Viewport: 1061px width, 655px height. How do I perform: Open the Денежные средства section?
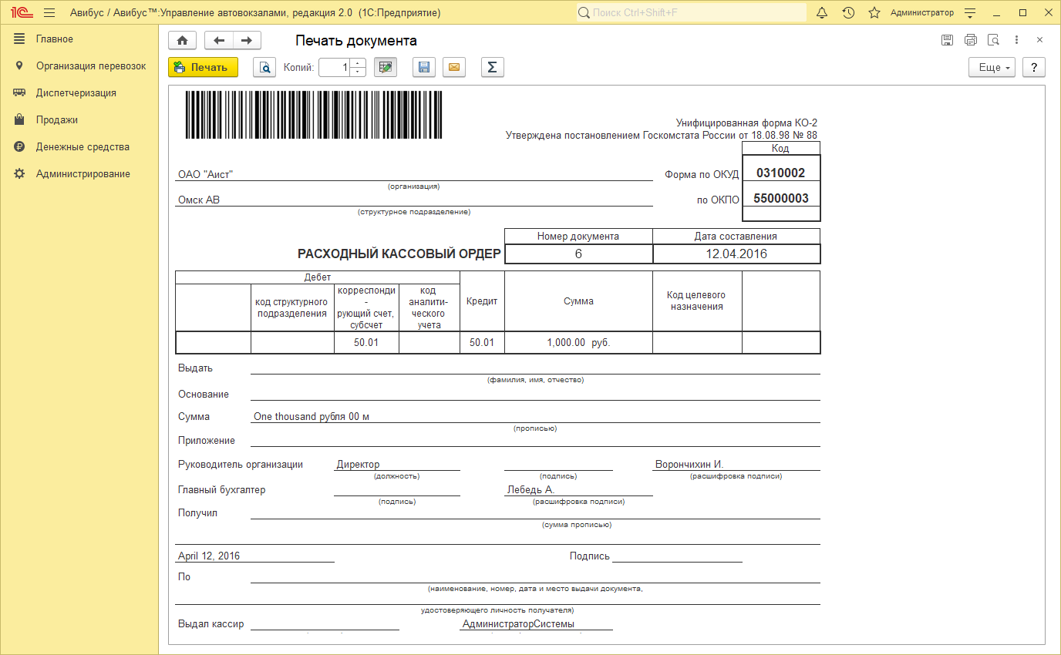pyautogui.click(x=82, y=147)
